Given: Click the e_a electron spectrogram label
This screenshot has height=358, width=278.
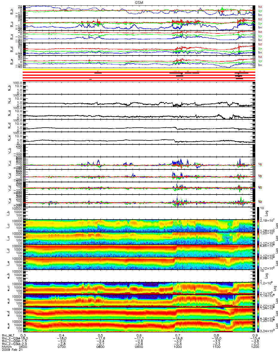Looking at the screenshot, I should point(8,301).
